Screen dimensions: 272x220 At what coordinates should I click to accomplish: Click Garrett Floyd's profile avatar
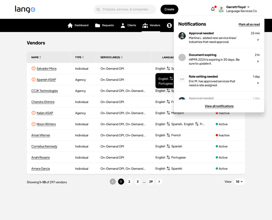pyautogui.click(x=221, y=9)
